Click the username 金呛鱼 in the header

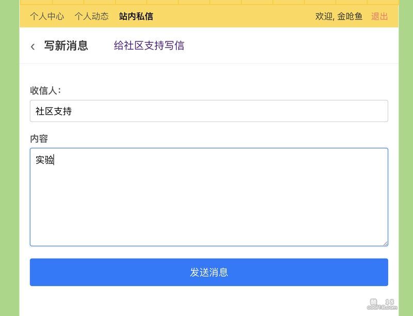click(350, 16)
